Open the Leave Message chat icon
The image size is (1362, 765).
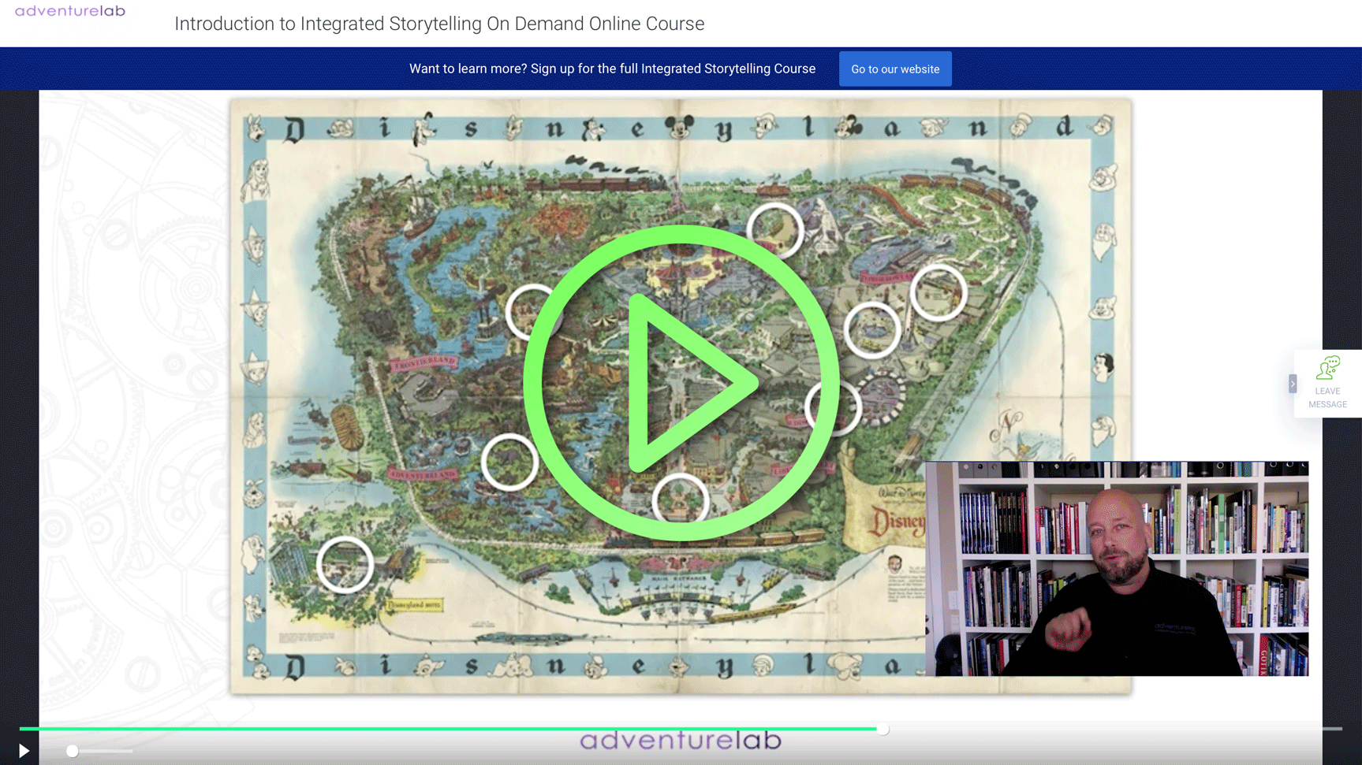pyautogui.click(x=1328, y=369)
